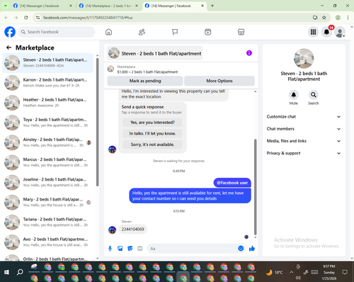The width and height of the screenshot is (354, 282).
Task: Send a thumbs-up like
Action: tap(252, 249)
